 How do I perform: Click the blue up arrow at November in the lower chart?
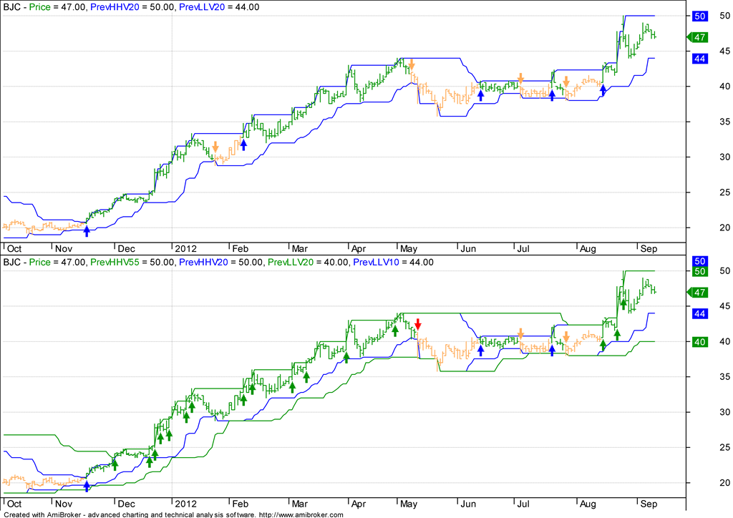coord(87,486)
